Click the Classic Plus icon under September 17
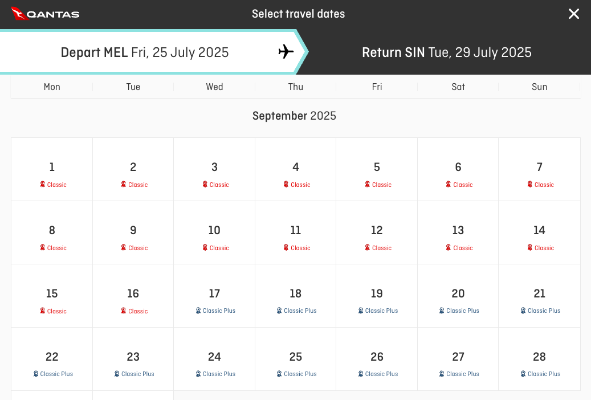Viewport: 591px width, 400px height. click(197, 311)
